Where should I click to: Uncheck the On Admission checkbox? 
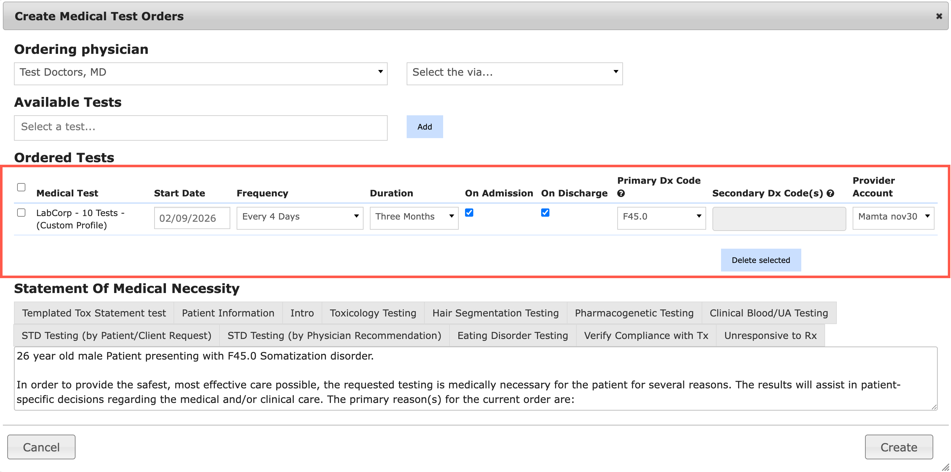point(469,212)
